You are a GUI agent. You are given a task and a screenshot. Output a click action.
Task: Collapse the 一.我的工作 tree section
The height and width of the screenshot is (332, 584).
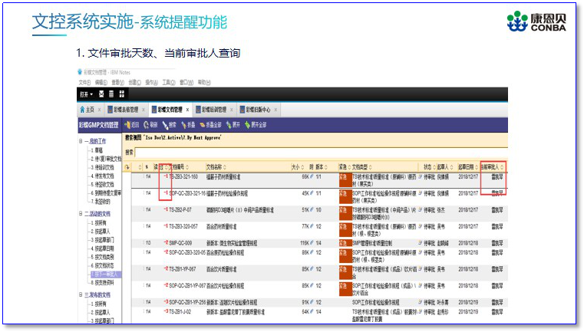pos(81,142)
